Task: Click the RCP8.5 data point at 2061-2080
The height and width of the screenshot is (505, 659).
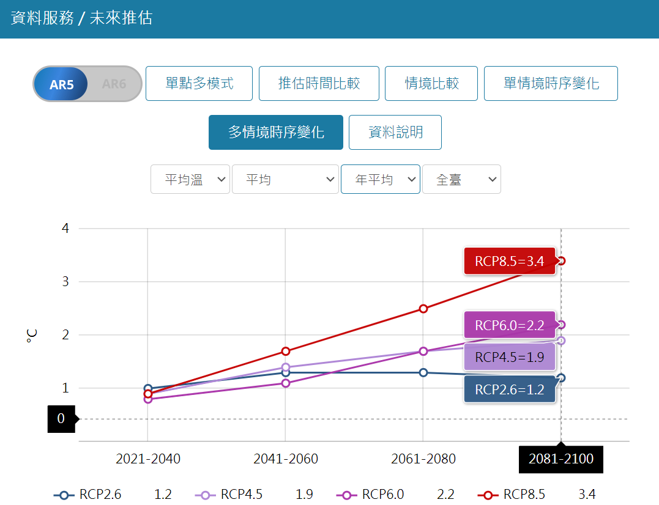Action: (x=423, y=309)
